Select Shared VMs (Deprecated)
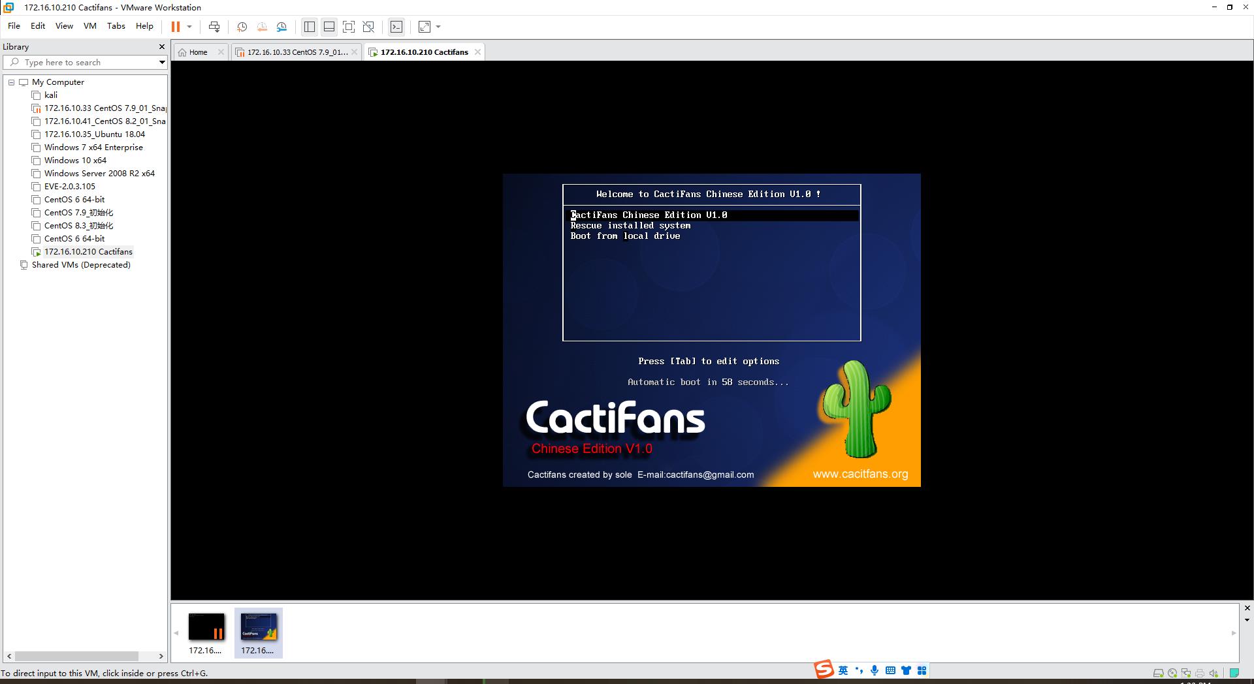1254x684 pixels. tap(81, 265)
